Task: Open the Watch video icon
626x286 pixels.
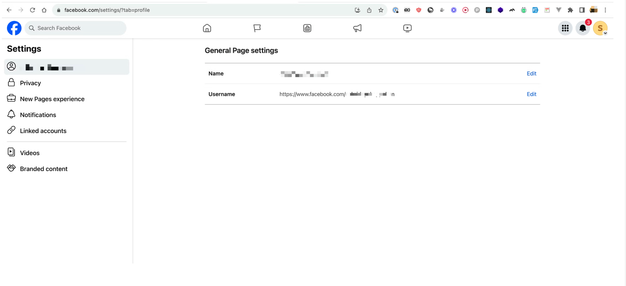Action: point(407,28)
